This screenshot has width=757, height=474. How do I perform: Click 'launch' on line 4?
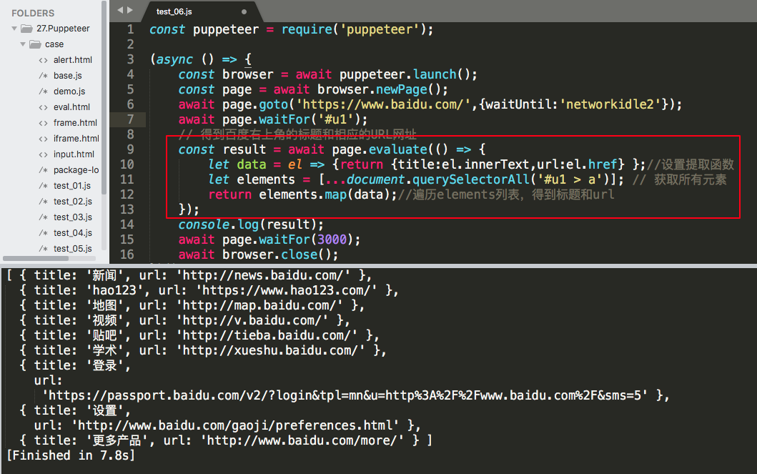tap(435, 74)
